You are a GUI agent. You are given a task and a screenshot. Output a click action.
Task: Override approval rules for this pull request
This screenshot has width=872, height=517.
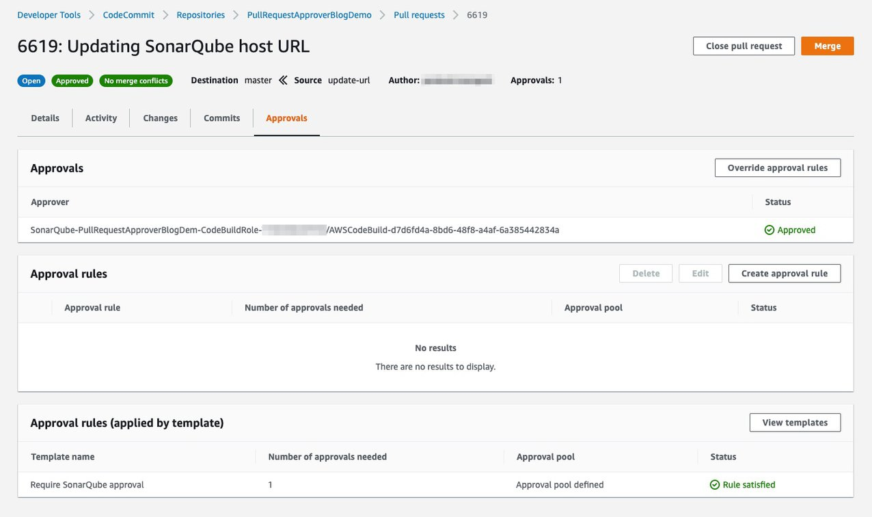coord(778,168)
